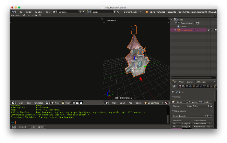The image size is (227, 143).
Task: Click the Blender logo icon in header
Action: coord(147,12)
